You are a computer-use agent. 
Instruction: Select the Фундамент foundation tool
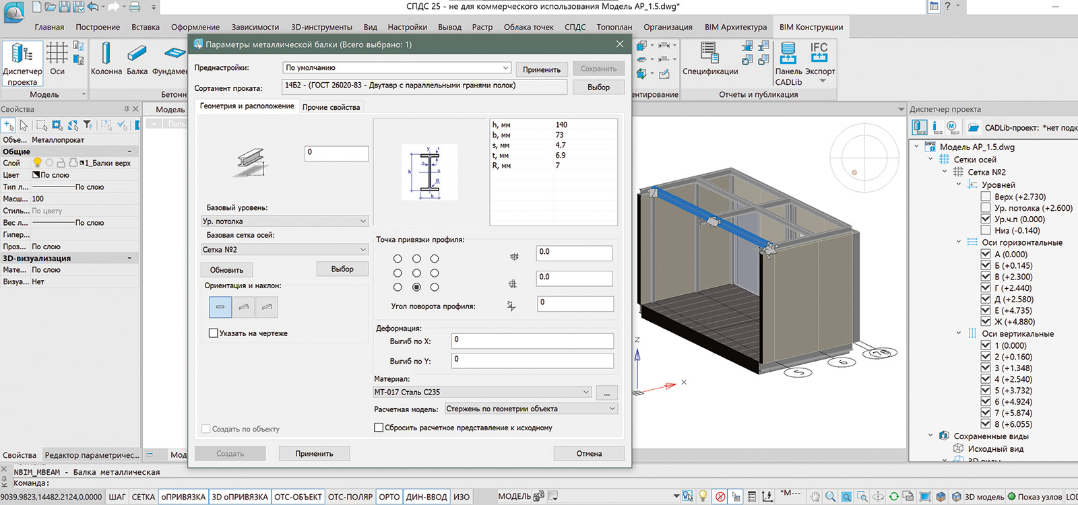[x=170, y=59]
